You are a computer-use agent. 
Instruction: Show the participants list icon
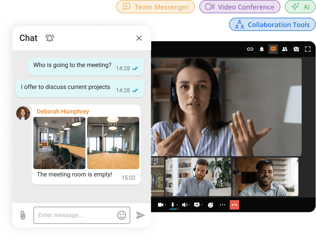click(284, 49)
